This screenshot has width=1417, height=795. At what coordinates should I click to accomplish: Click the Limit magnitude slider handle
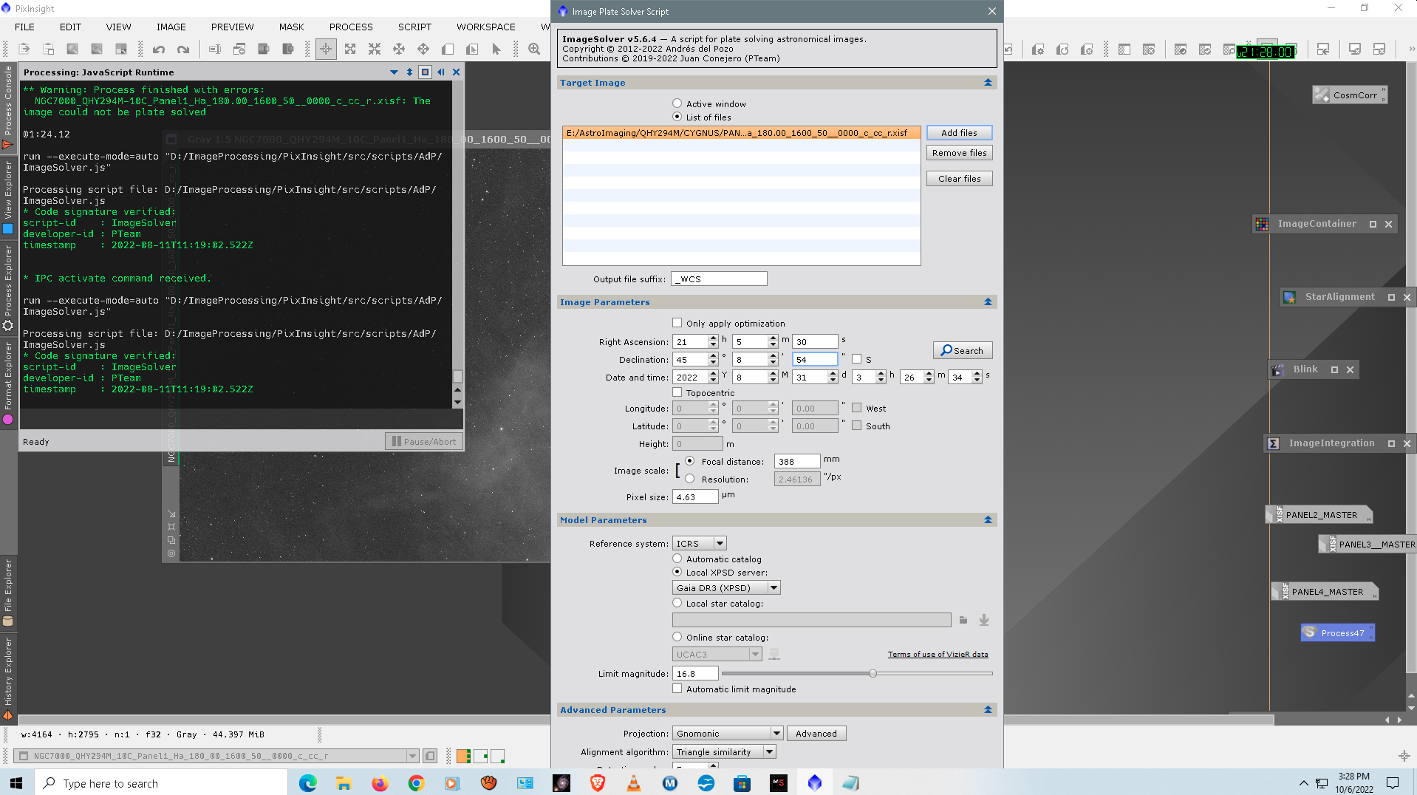873,673
